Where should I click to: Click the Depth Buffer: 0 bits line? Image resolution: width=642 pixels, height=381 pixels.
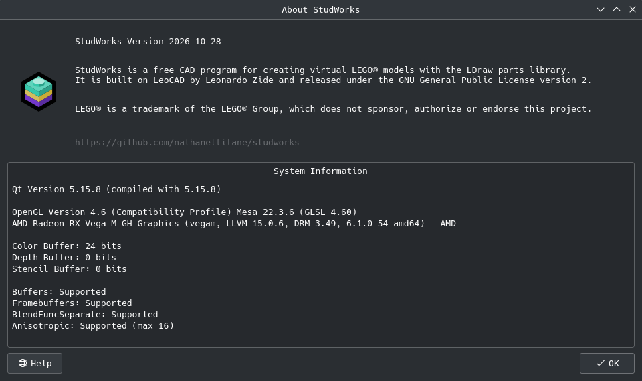(64, 258)
